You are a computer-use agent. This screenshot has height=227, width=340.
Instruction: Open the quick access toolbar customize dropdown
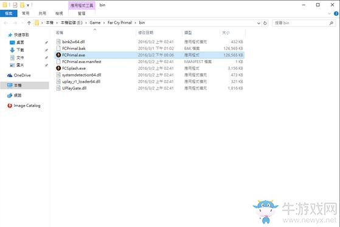click(x=28, y=5)
